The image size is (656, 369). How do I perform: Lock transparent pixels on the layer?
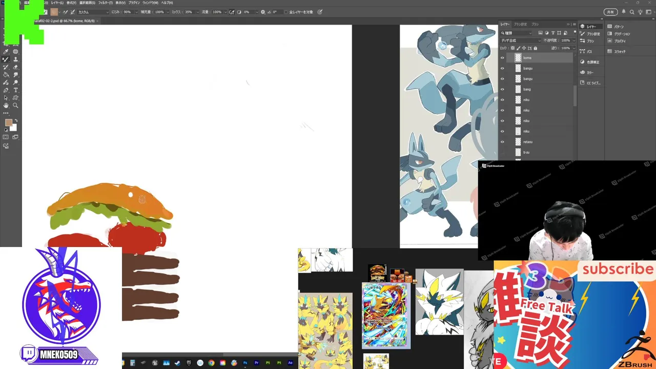pos(512,48)
